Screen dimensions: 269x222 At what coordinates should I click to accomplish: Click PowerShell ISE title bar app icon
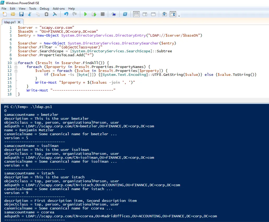(2, 3)
